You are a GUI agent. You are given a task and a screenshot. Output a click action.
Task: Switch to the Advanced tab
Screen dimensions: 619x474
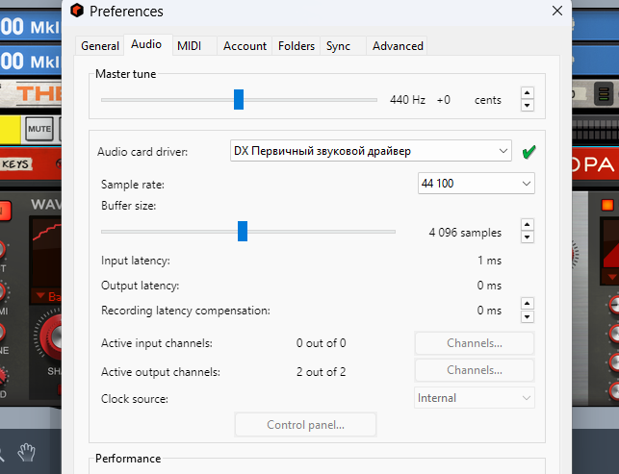pos(398,45)
